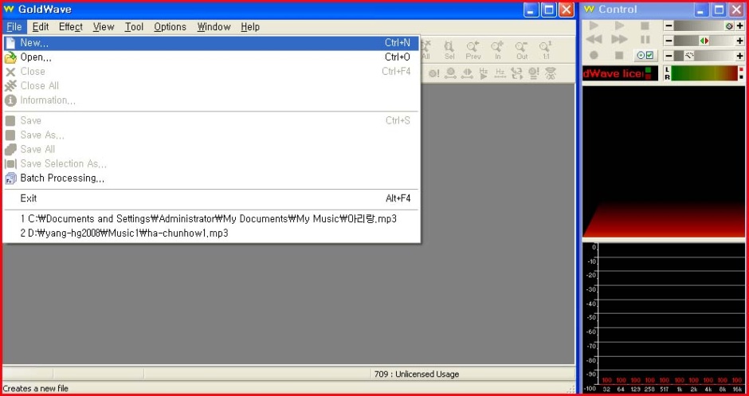749x396 pixels.
Task: Click the second Play button in Control
Action: (x=620, y=25)
